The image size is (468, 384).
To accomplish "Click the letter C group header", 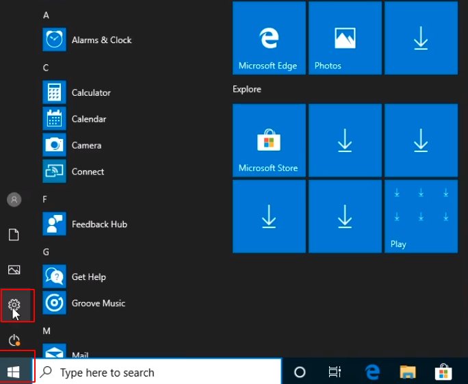I will [46, 68].
